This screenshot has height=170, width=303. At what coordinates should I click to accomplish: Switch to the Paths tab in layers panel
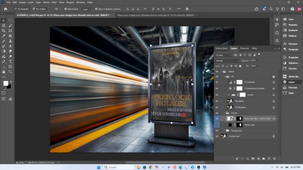(255, 48)
